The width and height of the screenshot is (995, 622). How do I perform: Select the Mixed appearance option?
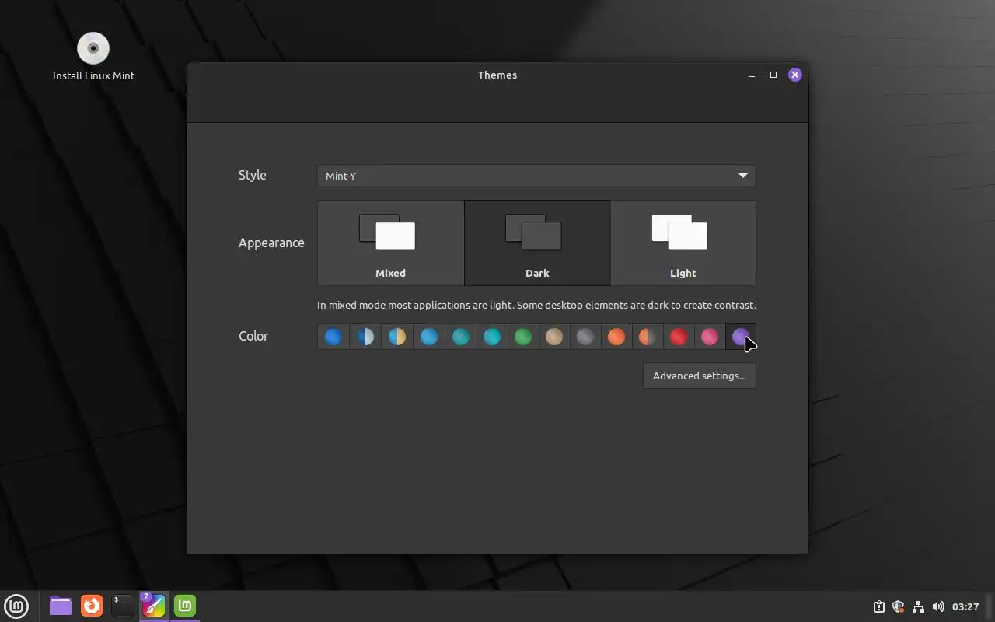pos(391,243)
